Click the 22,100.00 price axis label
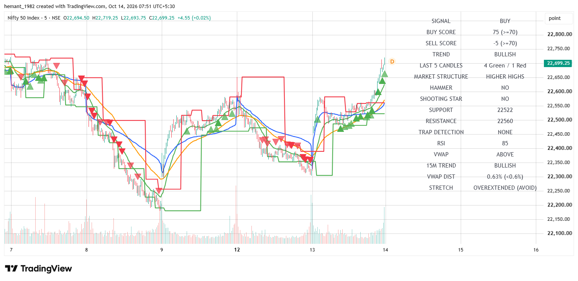Image resolution: width=578 pixels, height=281 pixels. (x=560, y=233)
